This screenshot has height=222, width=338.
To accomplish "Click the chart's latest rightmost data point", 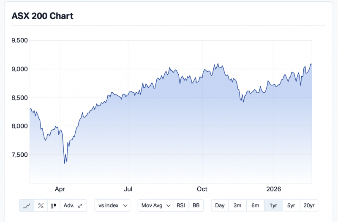I will [x=311, y=64].
